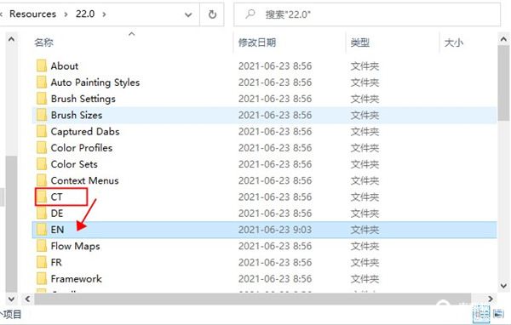
Task: Expand the chevron after Resources in path
Action: click(x=66, y=14)
